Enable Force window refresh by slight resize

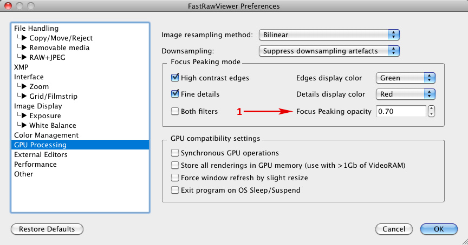click(x=175, y=178)
